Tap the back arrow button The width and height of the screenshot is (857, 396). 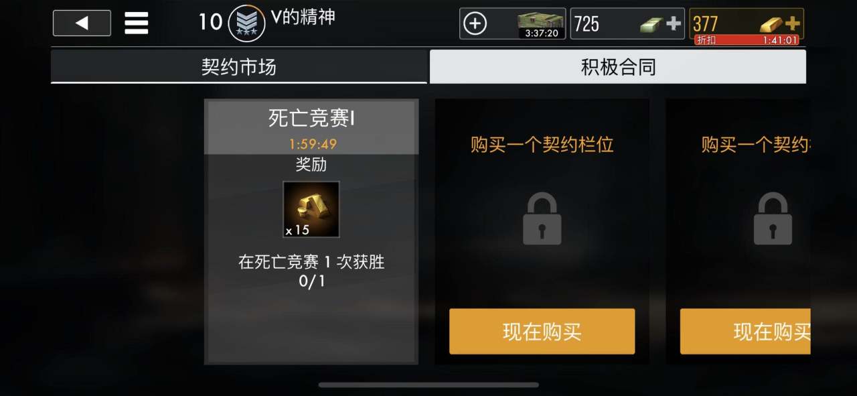tap(82, 23)
